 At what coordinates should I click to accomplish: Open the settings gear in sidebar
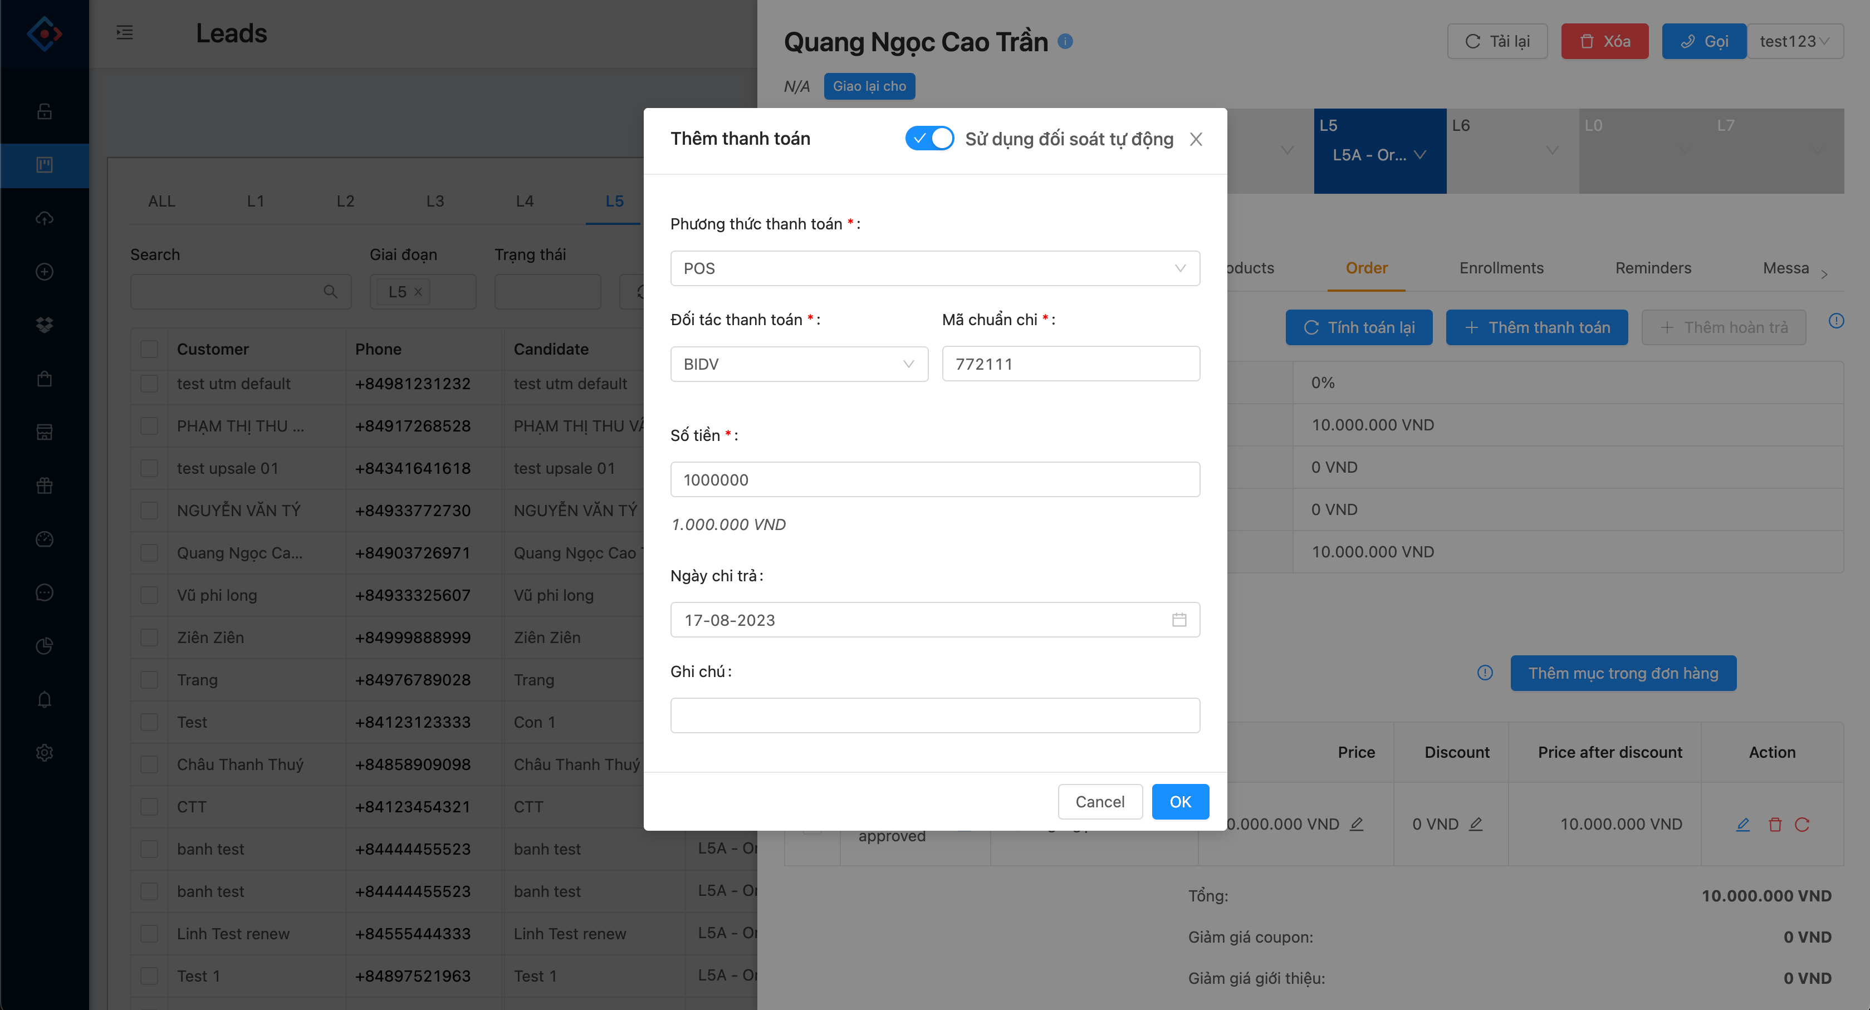click(45, 752)
